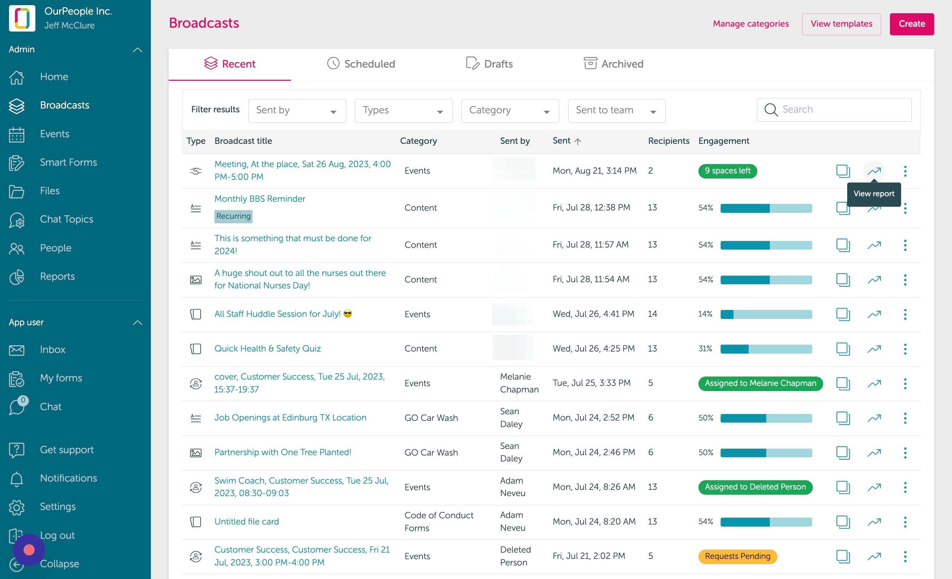Open the Reports sidebar item
The image size is (952, 579).
[x=57, y=276]
